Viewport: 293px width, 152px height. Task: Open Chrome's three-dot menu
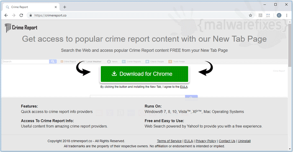click(287, 15)
